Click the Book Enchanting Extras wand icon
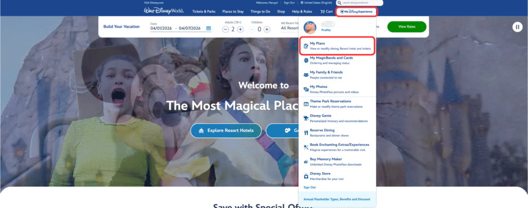Image resolution: width=528 pixels, height=208 pixels. pos(306,147)
